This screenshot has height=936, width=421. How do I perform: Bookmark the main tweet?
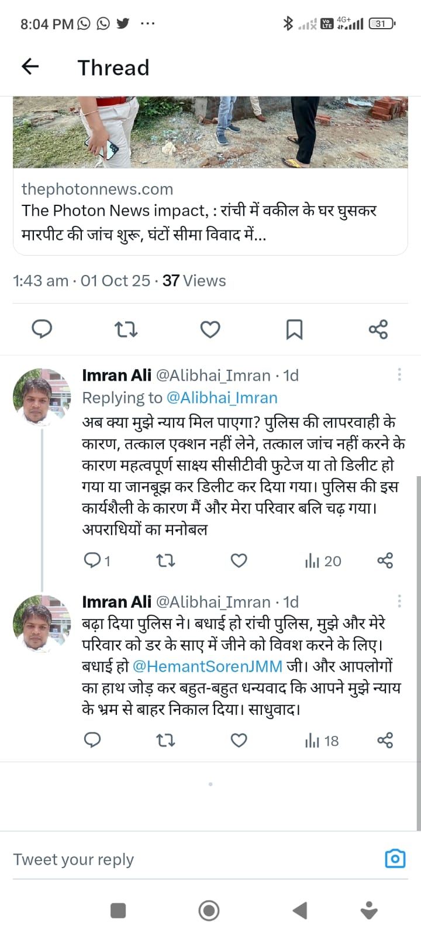[x=294, y=329]
